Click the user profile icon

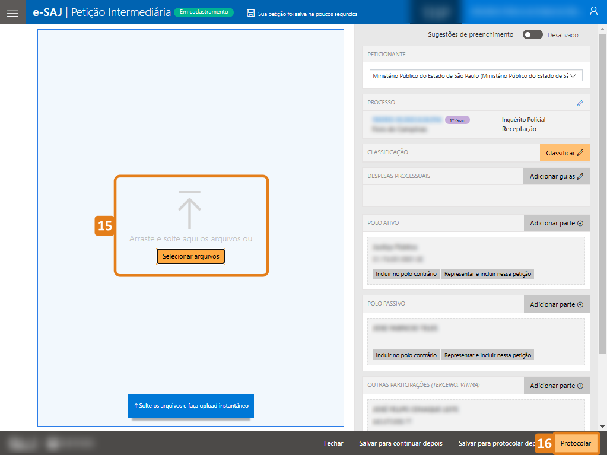pos(593,11)
